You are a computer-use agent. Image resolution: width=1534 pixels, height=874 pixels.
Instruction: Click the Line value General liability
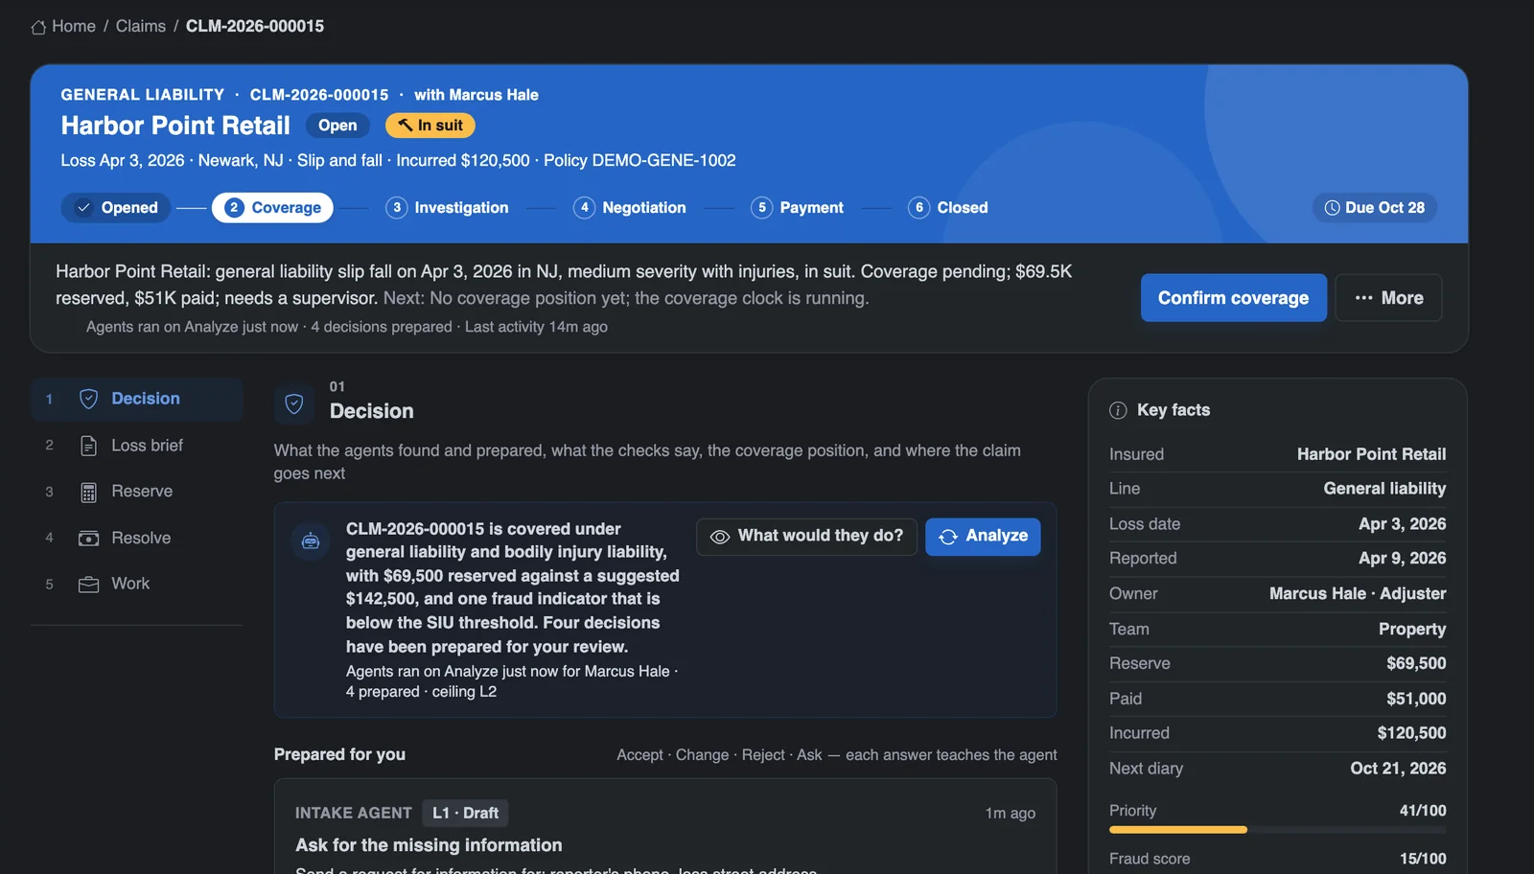pos(1384,489)
